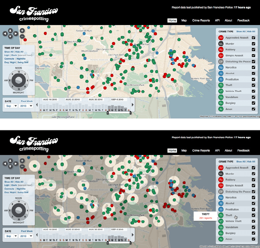Screen dimensions: 260x248
Task: Open the Sep month dropdown, bottom screenshot
Action: 11,236
